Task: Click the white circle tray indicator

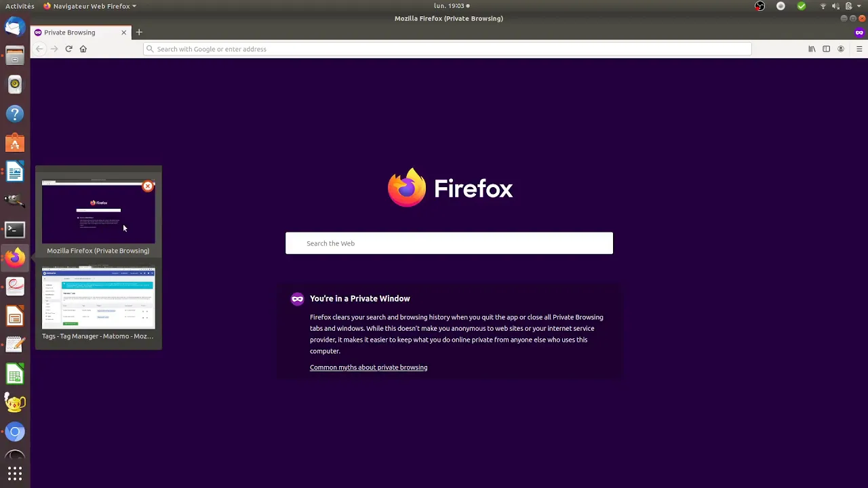Action: (781, 6)
